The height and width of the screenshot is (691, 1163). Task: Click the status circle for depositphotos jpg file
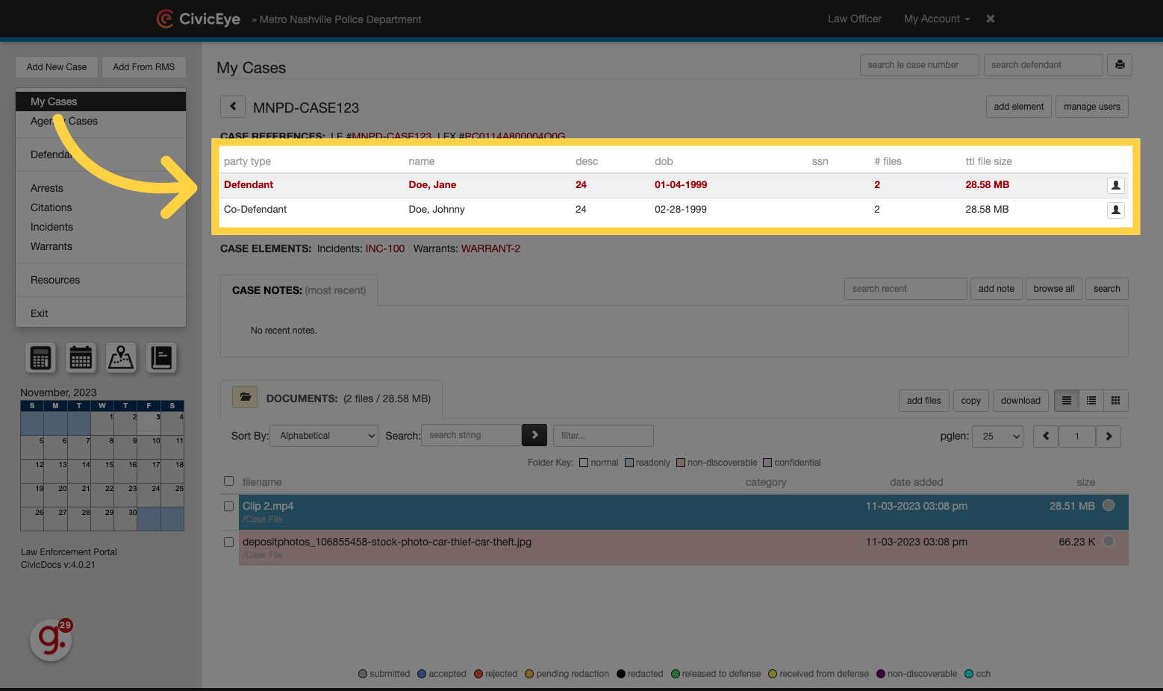pos(1109,541)
